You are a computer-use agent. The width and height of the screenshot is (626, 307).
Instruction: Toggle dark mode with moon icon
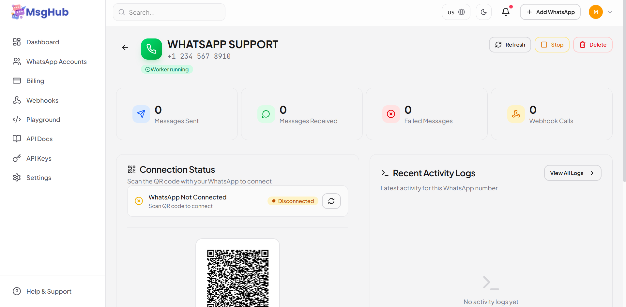pyautogui.click(x=484, y=12)
